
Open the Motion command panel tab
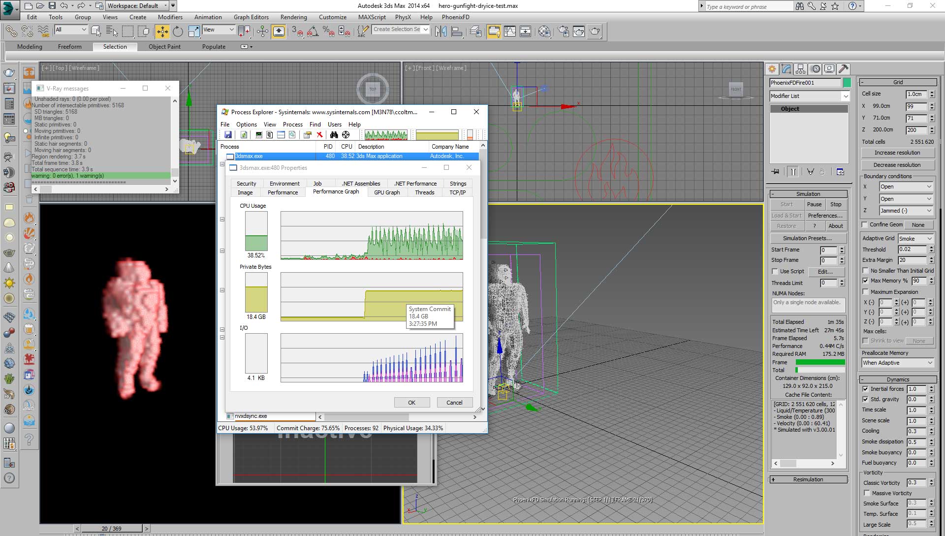tap(815, 69)
